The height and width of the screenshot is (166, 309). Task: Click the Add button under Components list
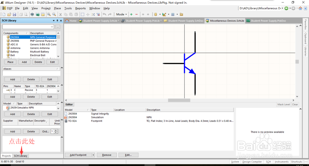coord(24,62)
